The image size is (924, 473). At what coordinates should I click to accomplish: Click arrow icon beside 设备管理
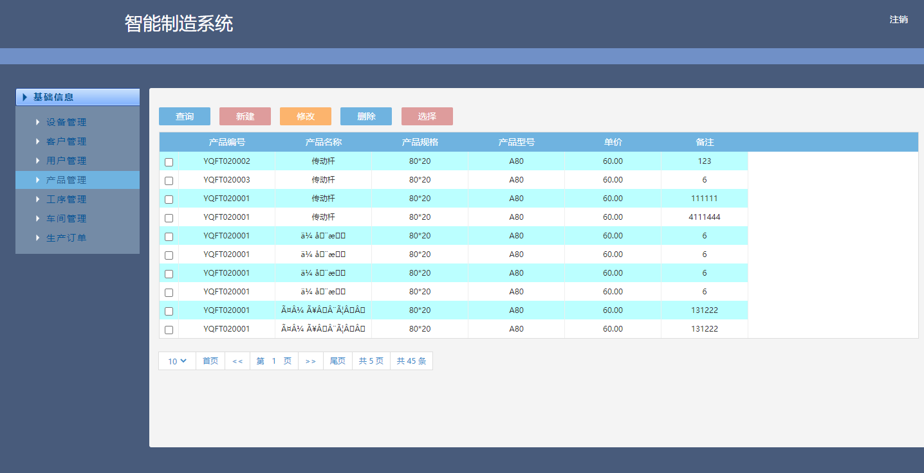click(x=38, y=122)
